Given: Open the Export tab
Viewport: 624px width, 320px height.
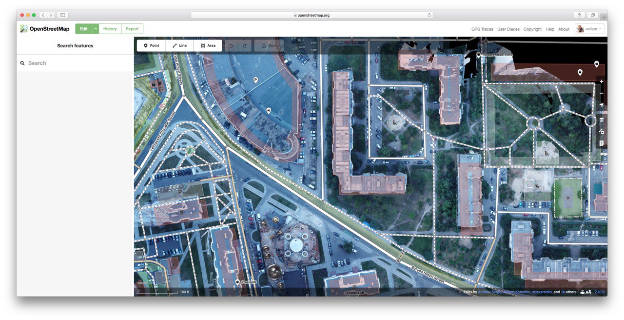Looking at the screenshot, I should coord(132,29).
